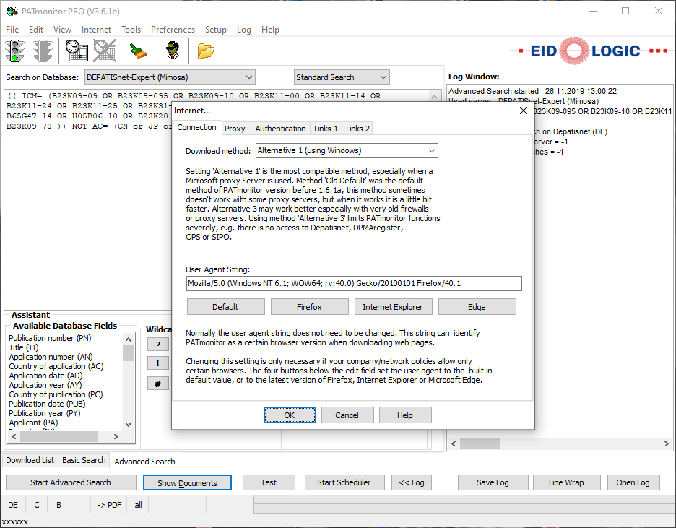Image resolution: width=676 pixels, height=528 pixels.
Task: Switch to the Proxy tab
Action: click(x=235, y=129)
